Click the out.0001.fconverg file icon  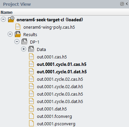pos(31,116)
